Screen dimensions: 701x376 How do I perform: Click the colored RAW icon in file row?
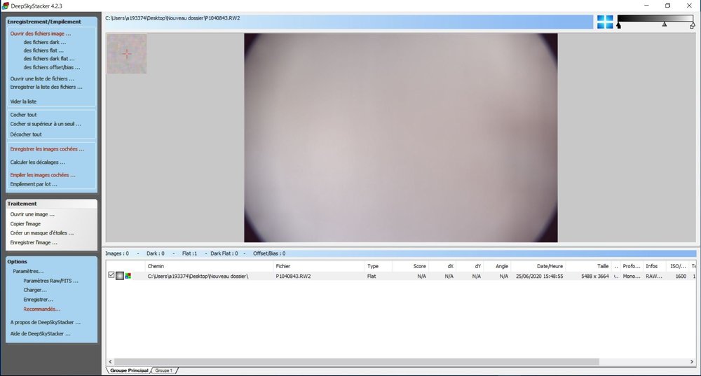tap(128, 276)
